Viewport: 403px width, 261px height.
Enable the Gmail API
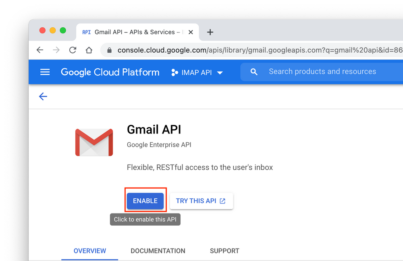pos(145,201)
